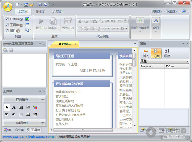Collapse the 界面控件 toolbox section
This screenshot has height=142, width=192.
[x=42, y=99]
